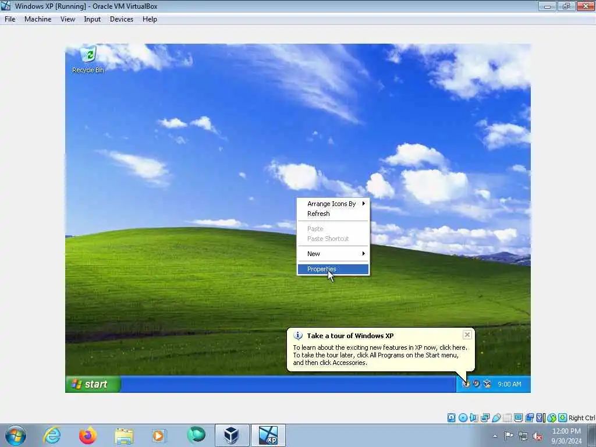Click the XP start button
This screenshot has height=447, width=596.
94,384
